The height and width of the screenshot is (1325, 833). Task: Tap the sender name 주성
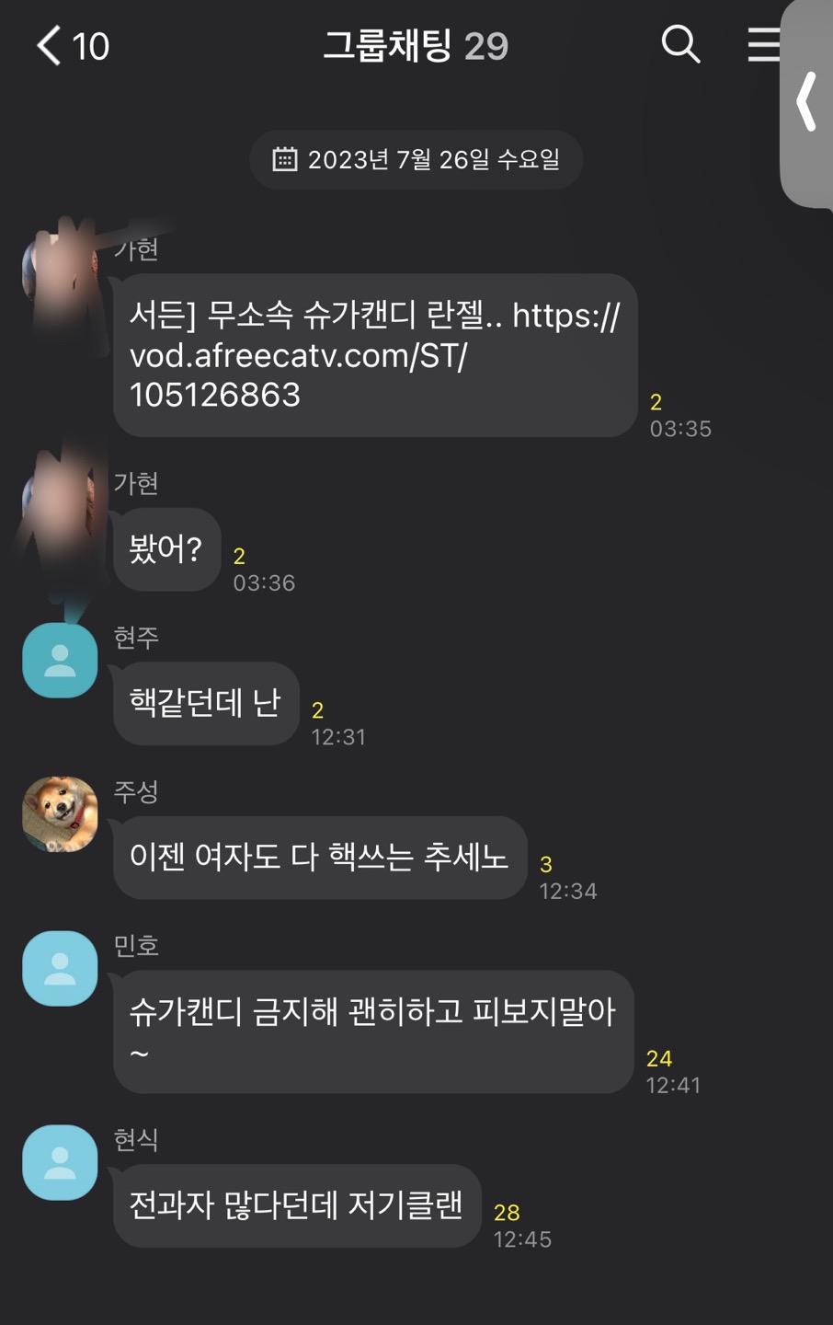click(136, 791)
